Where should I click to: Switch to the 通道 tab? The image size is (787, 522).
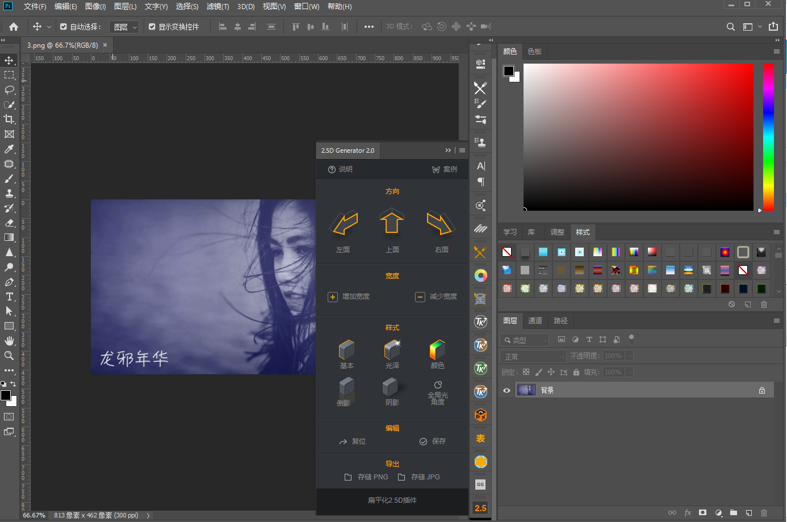pyautogui.click(x=535, y=320)
